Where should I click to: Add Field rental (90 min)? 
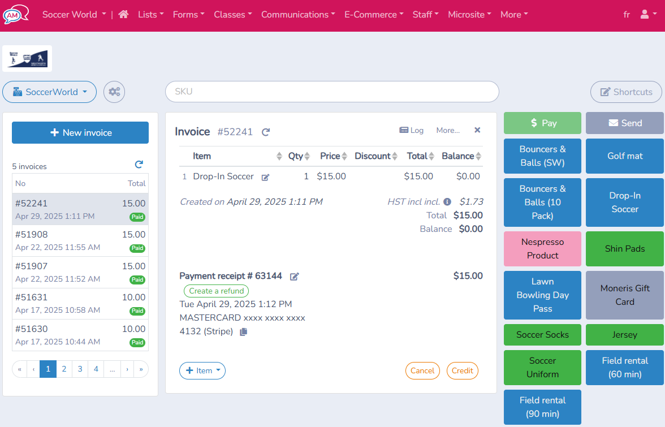click(x=542, y=407)
